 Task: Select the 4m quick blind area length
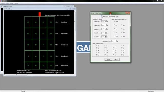(x=114, y=29)
